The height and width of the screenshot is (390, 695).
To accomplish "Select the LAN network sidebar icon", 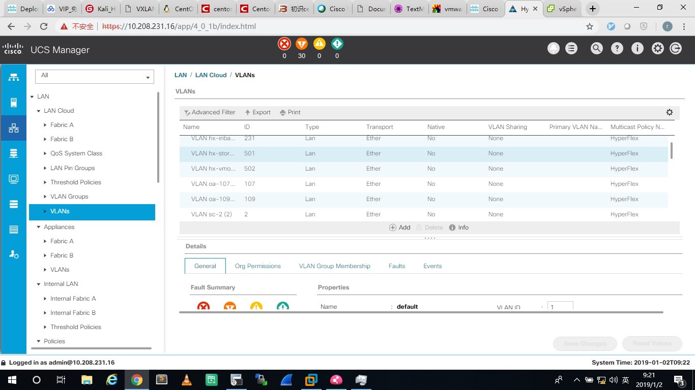I will click(14, 128).
